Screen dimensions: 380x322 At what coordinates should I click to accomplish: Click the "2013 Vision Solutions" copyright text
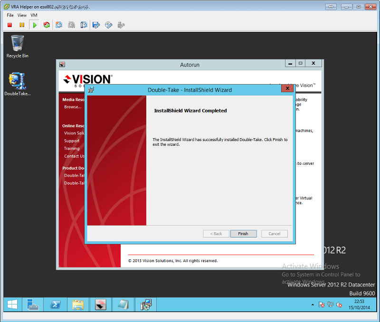pyautogui.click(x=173, y=261)
